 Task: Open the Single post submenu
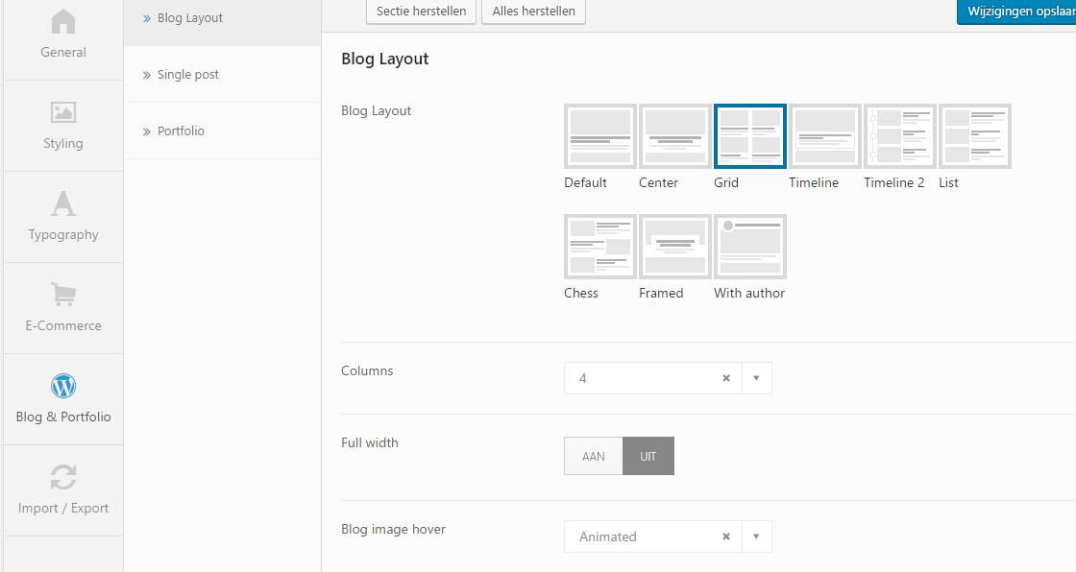188,74
